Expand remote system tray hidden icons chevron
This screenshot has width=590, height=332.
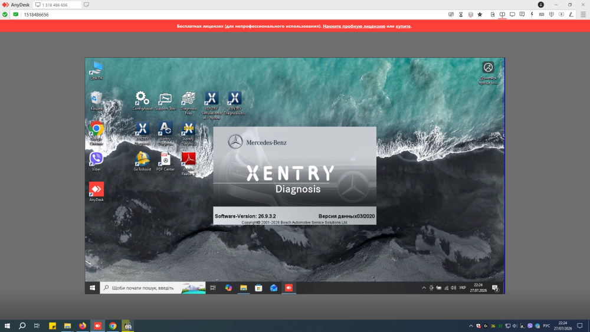[424, 288]
